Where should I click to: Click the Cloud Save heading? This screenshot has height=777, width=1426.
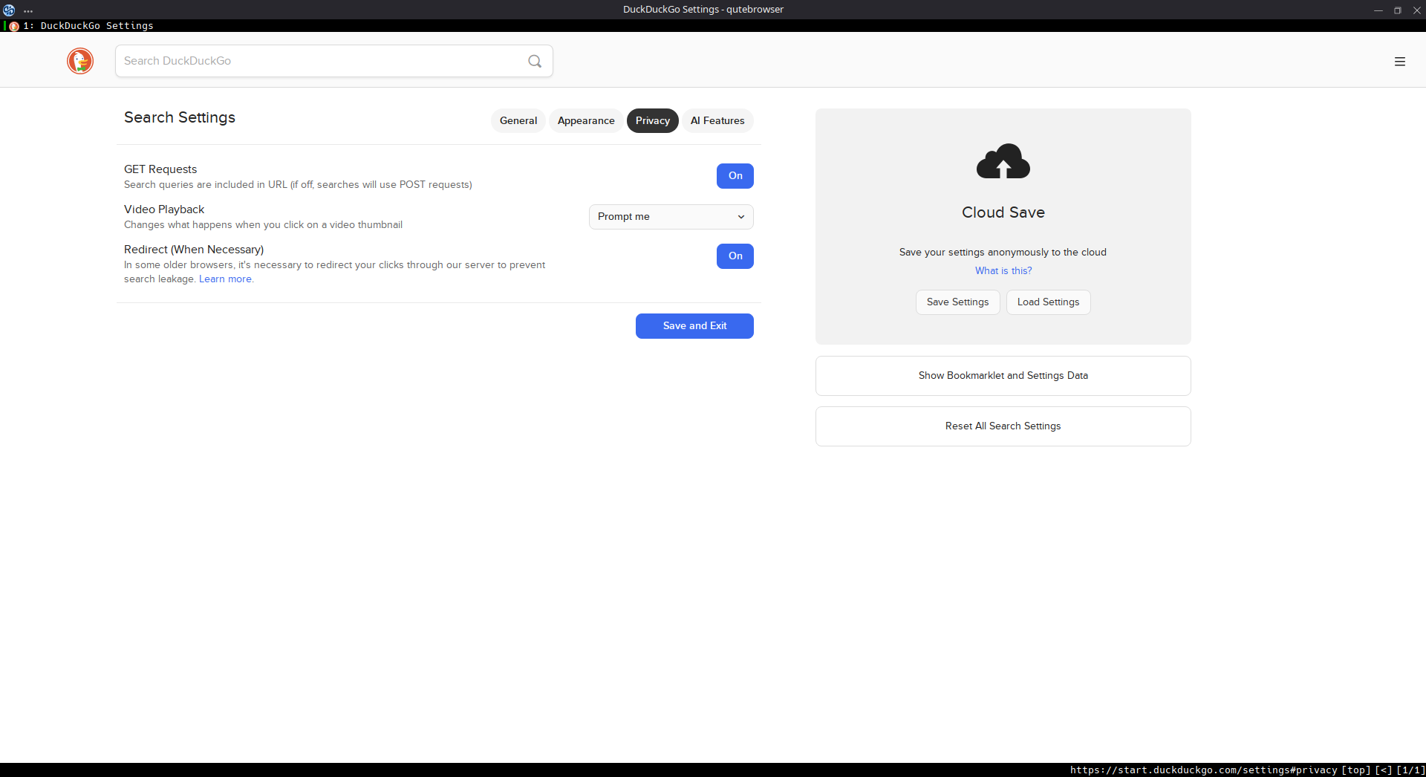point(1003,212)
